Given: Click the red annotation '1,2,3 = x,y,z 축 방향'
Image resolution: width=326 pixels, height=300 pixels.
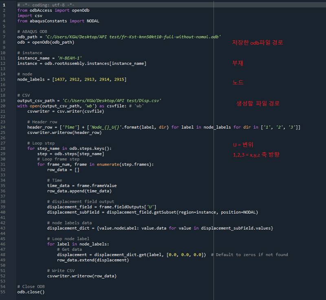Looking at the screenshot, I should click(x=256, y=155).
